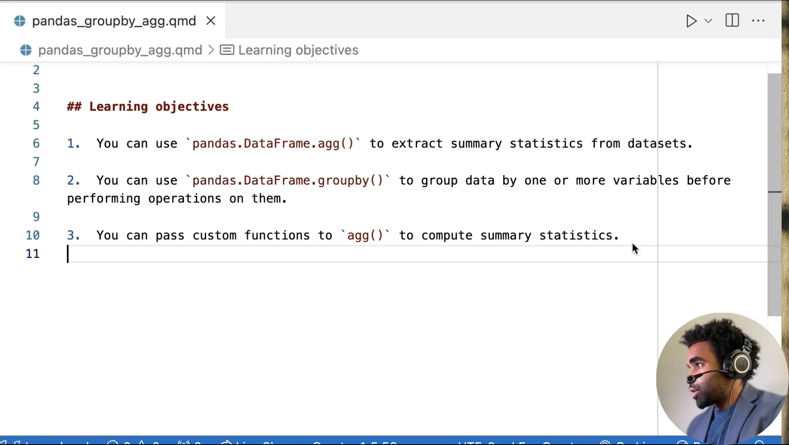Click line number 10 in the gutter
The height and width of the screenshot is (445, 789).
[x=33, y=235]
